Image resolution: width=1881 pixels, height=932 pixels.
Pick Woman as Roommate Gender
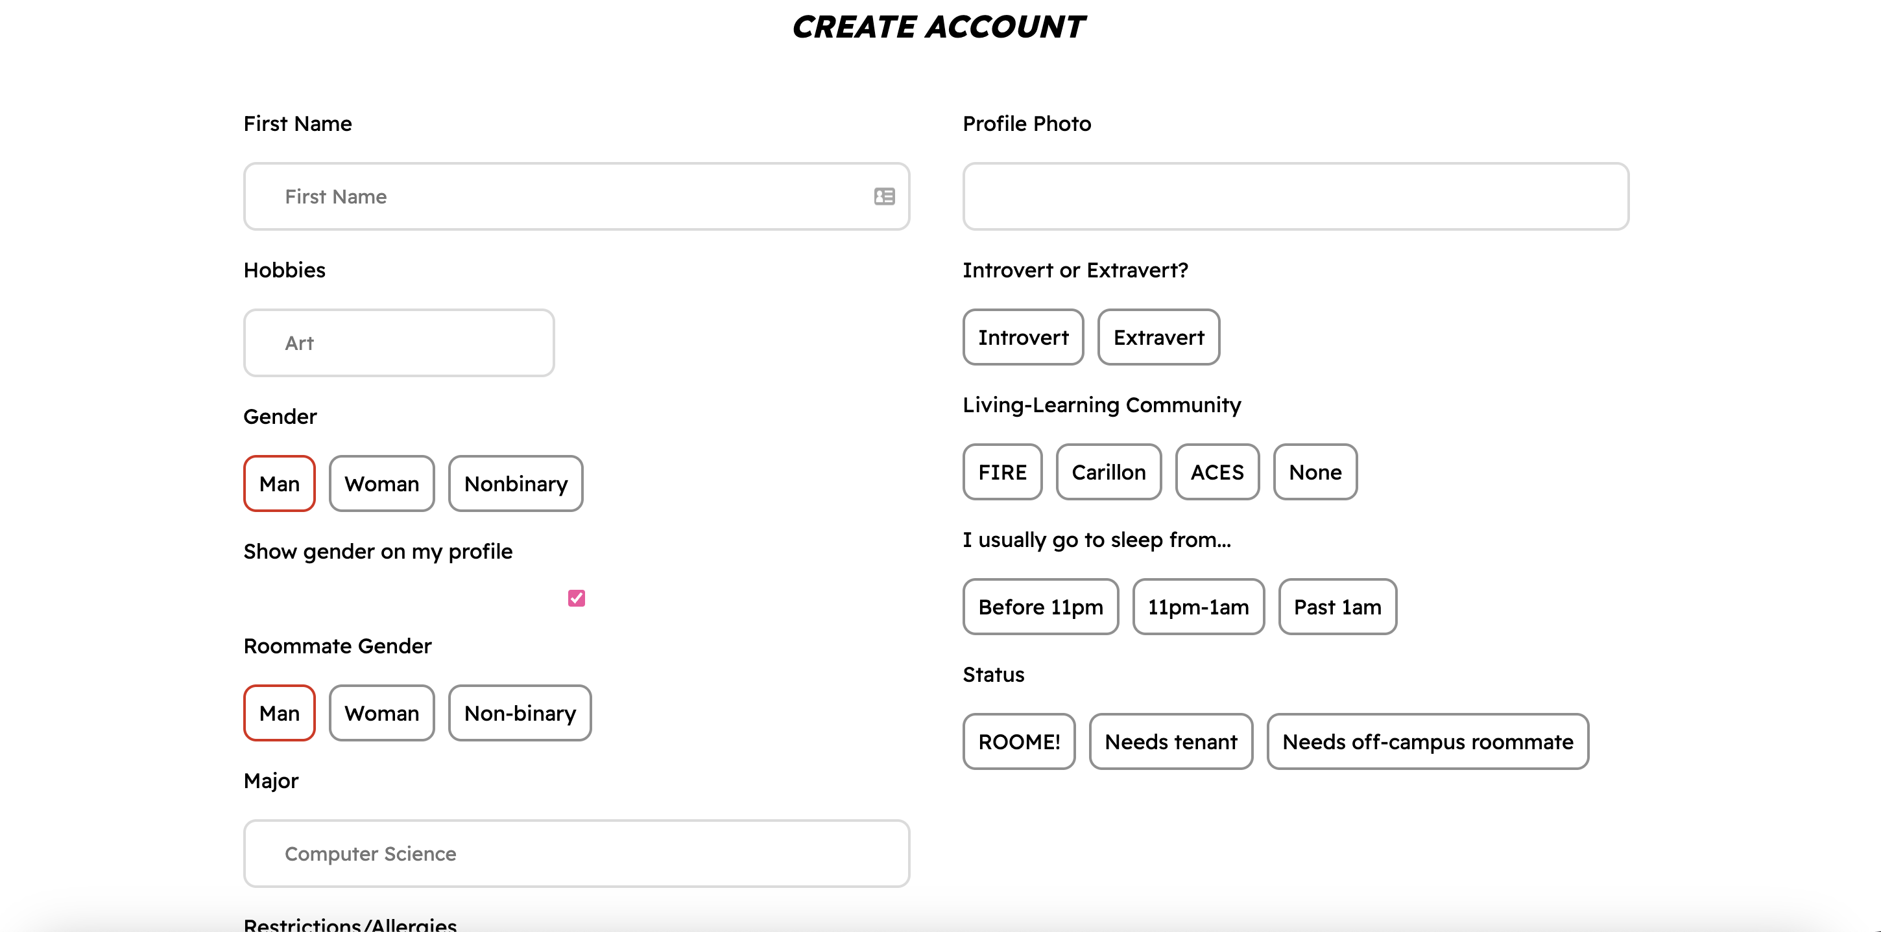click(x=381, y=713)
